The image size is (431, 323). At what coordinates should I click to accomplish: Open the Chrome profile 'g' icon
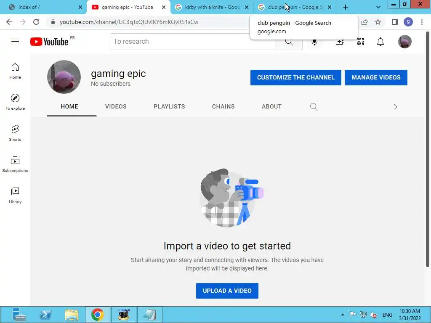(x=408, y=22)
